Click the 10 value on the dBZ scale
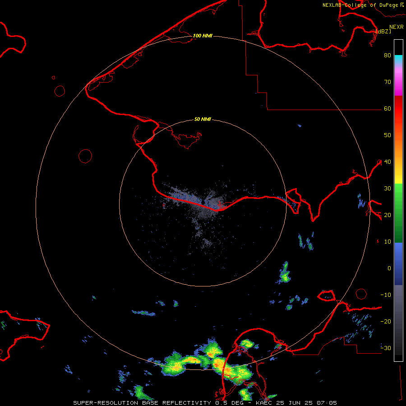Viewport: 406px width, 406px height. pyautogui.click(x=388, y=242)
